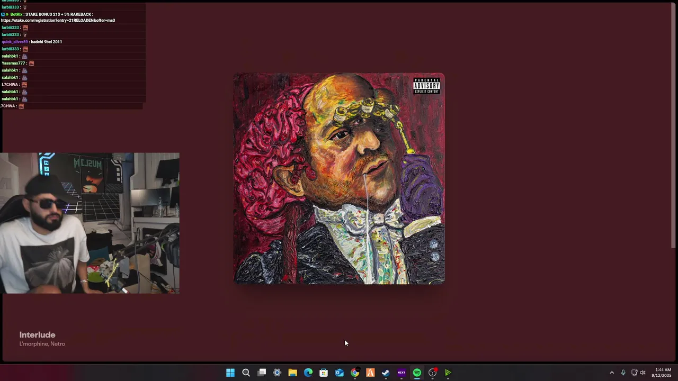This screenshot has width=678, height=381.
Task: Open the Windows Start menu
Action: pyautogui.click(x=230, y=373)
